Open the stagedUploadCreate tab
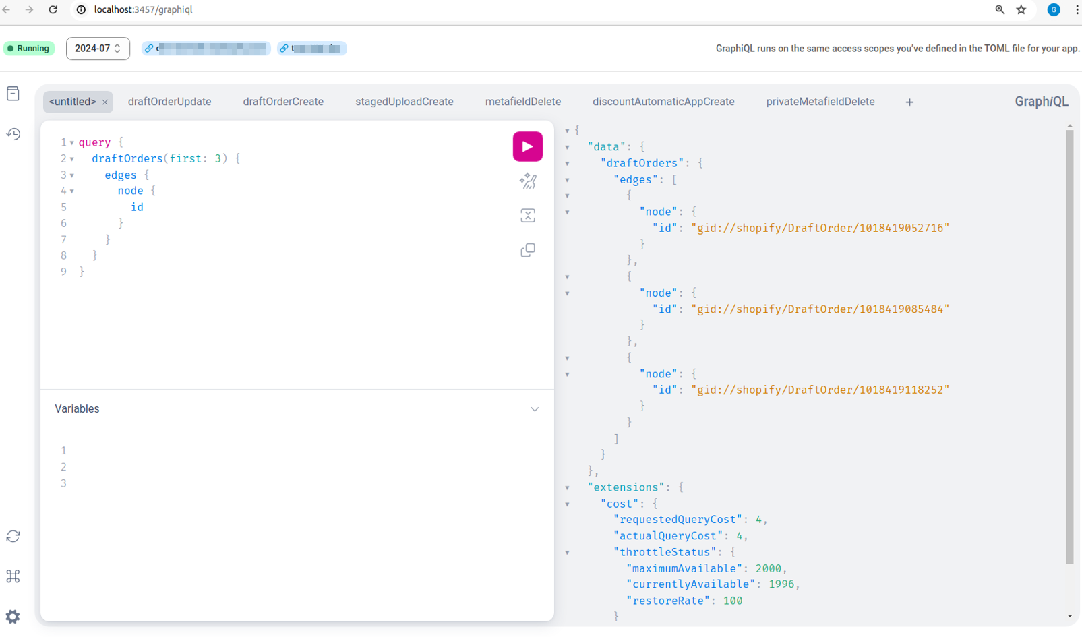1082x637 pixels. coord(404,102)
